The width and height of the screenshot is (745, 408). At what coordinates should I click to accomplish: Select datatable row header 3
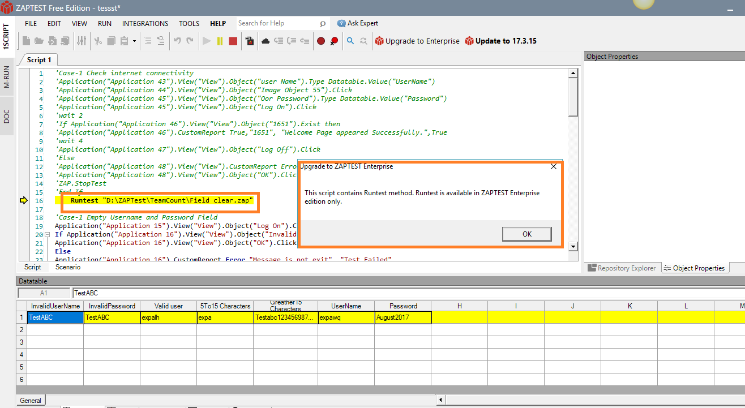click(22, 342)
